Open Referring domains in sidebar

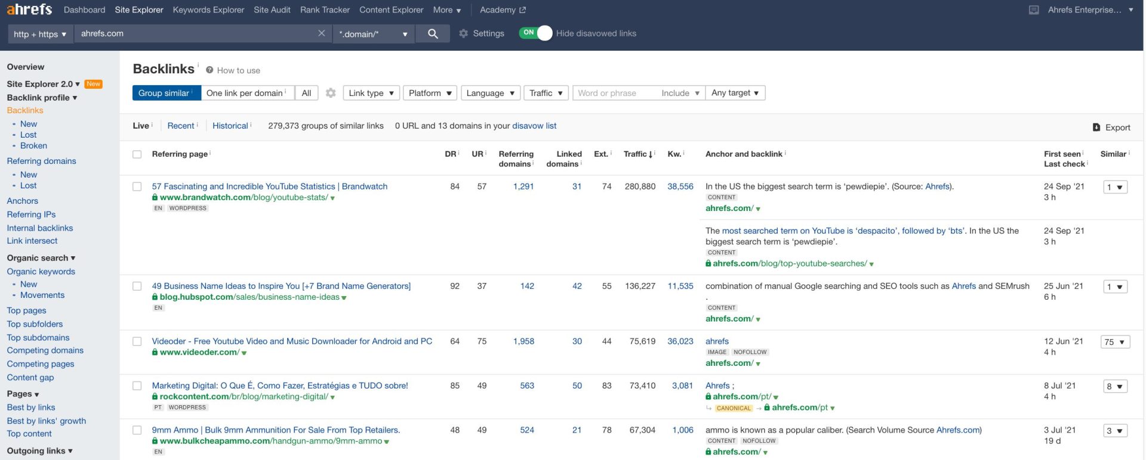41,161
